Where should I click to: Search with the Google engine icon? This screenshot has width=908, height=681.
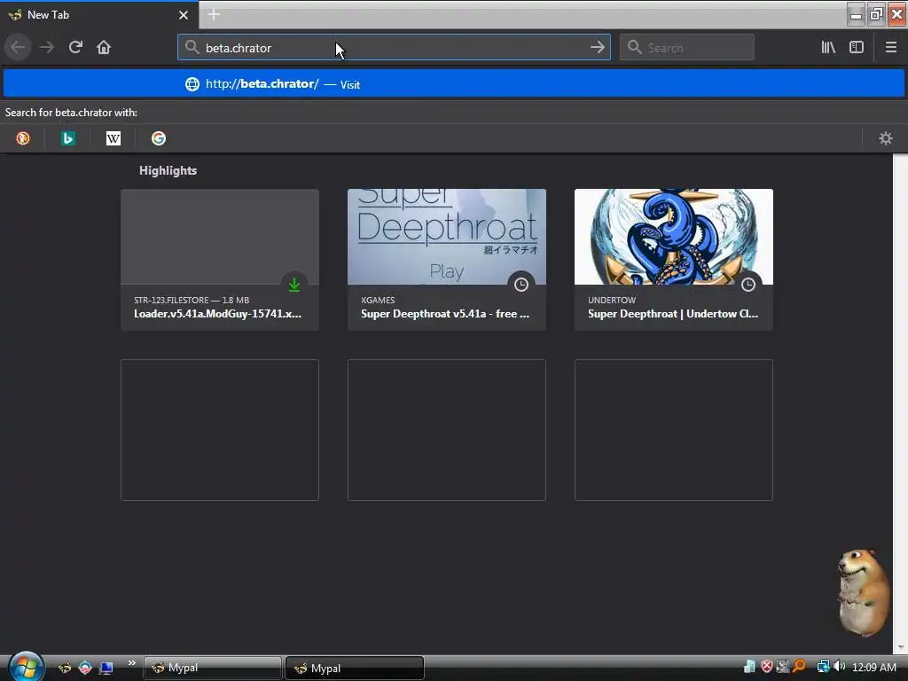159,138
